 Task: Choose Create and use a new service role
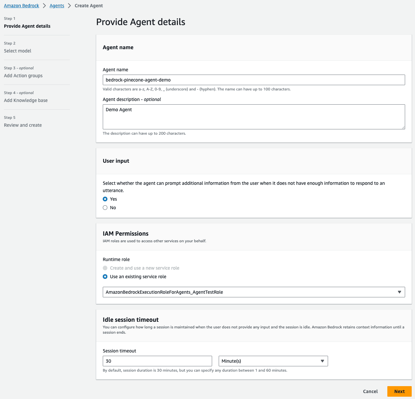click(x=105, y=268)
